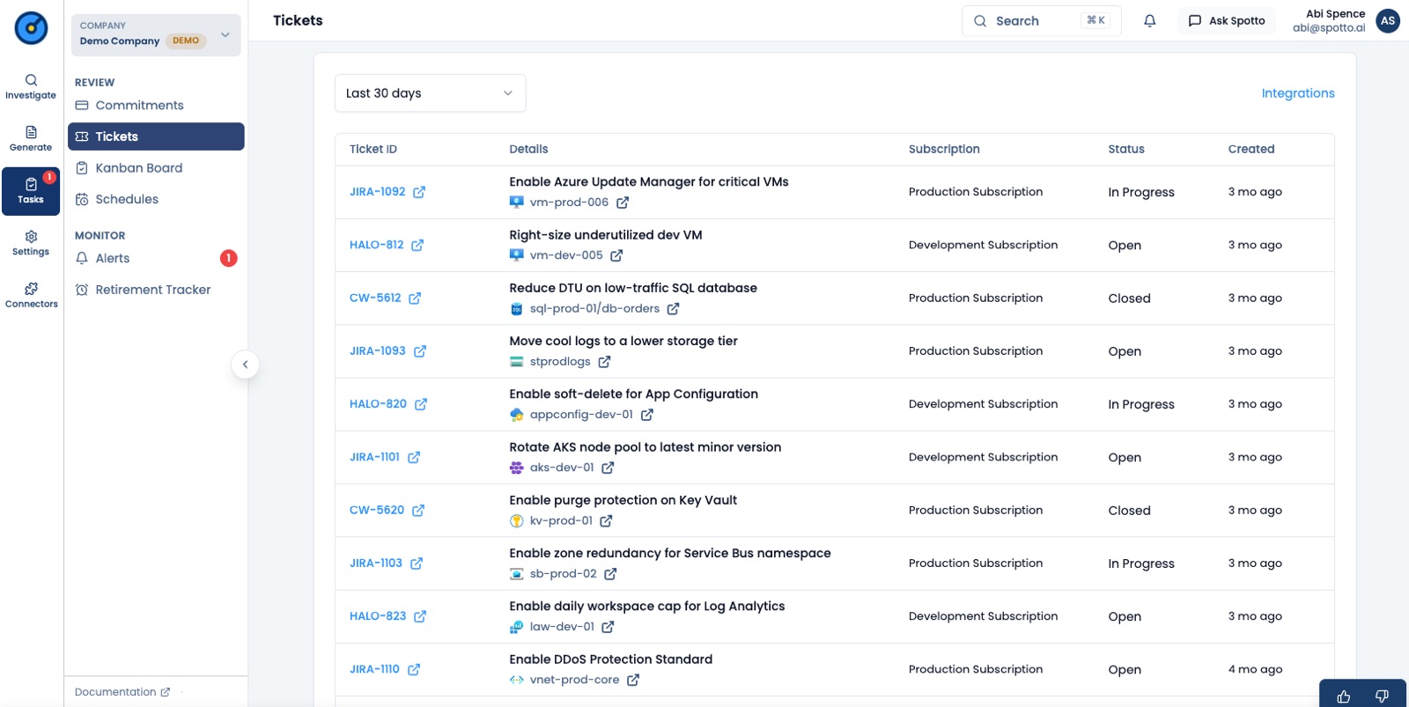Click the Status column header
The width and height of the screenshot is (1409, 707).
click(x=1126, y=149)
